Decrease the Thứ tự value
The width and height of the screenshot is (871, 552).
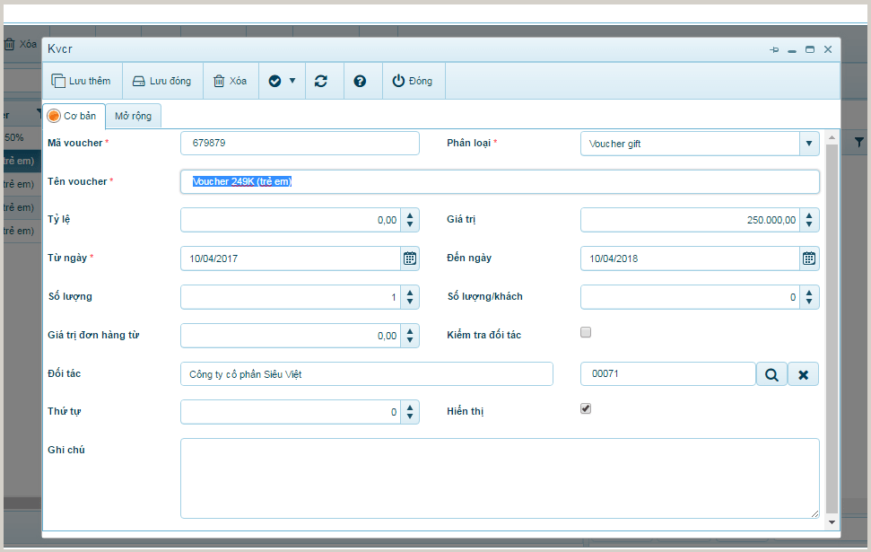[410, 417]
